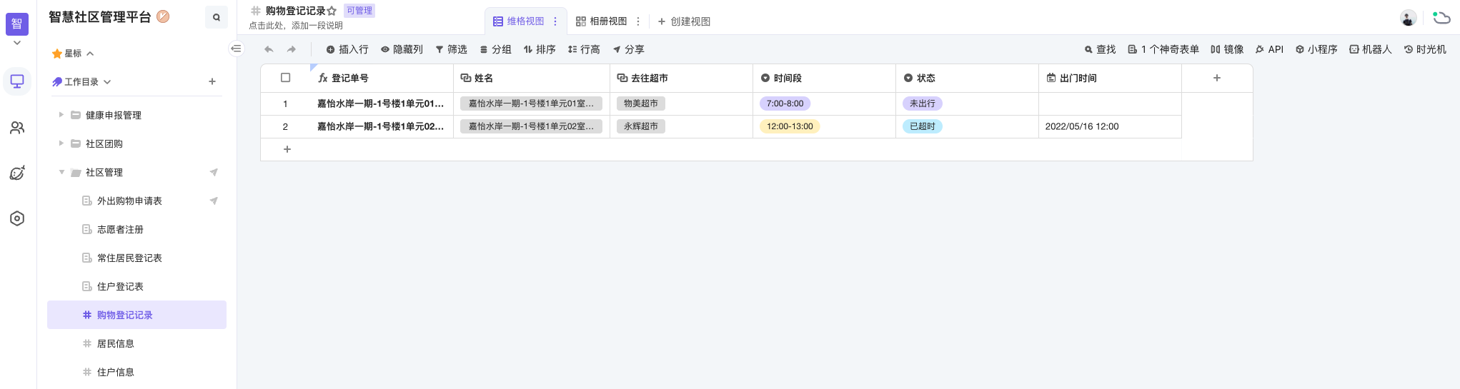1460x389 pixels.
Task: Click the search icon in sidebar header
Action: 216,17
